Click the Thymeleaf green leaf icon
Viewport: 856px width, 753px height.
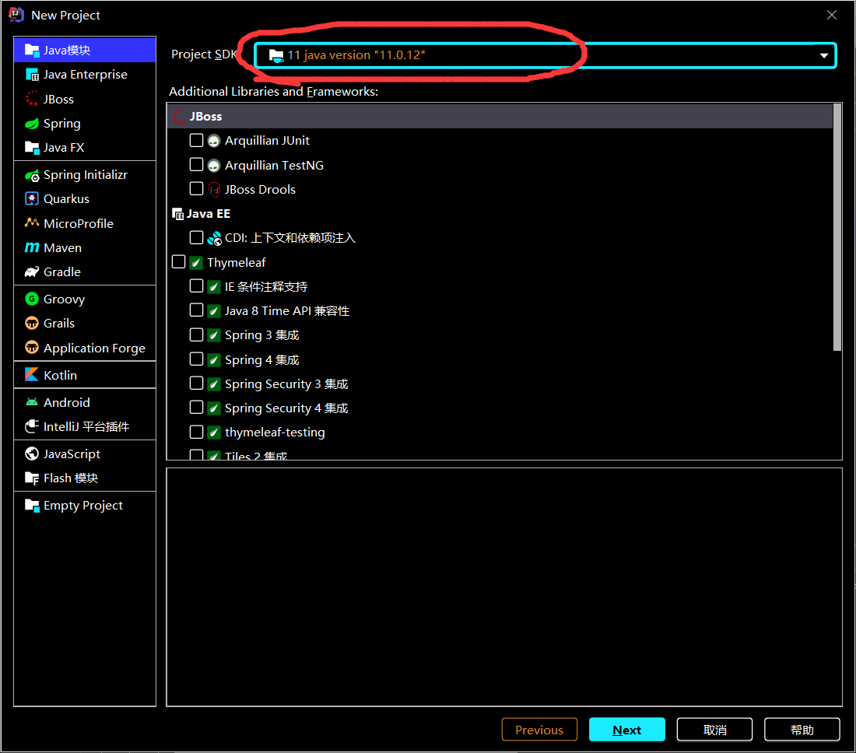196,262
